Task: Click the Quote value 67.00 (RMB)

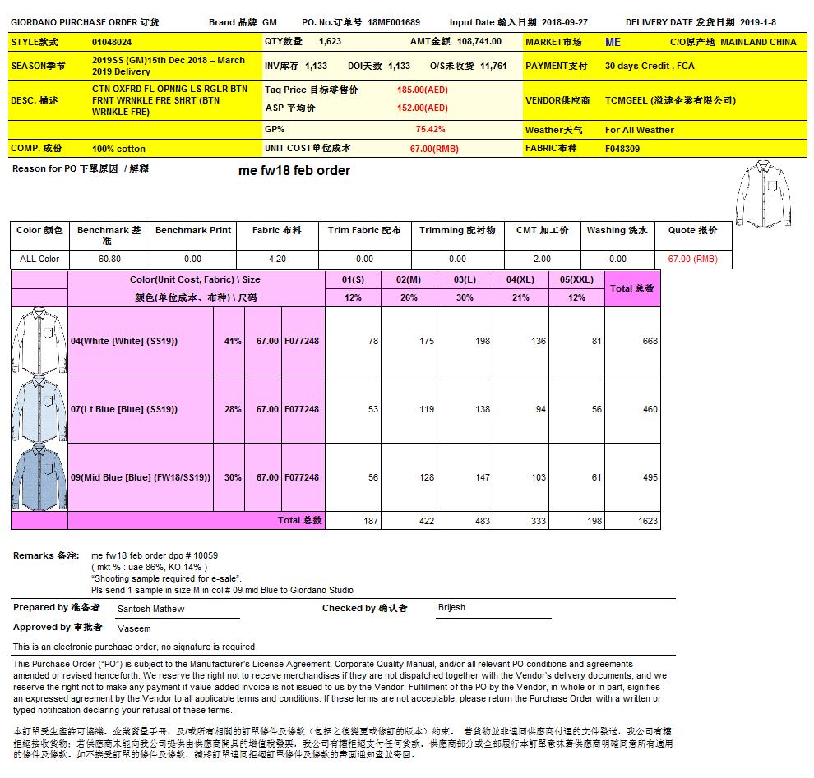Action: click(692, 259)
